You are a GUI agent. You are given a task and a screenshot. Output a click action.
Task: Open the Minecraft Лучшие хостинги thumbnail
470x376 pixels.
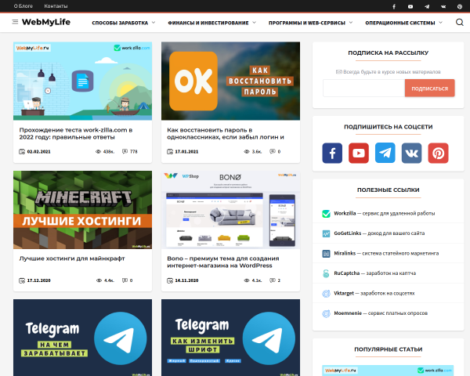click(x=82, y=210)
